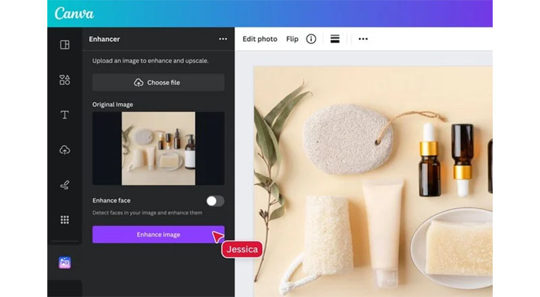540x297 pixels.
Task: Select the Text tool in sidebar
Action: pyautogui.click(x=65, y=115)
